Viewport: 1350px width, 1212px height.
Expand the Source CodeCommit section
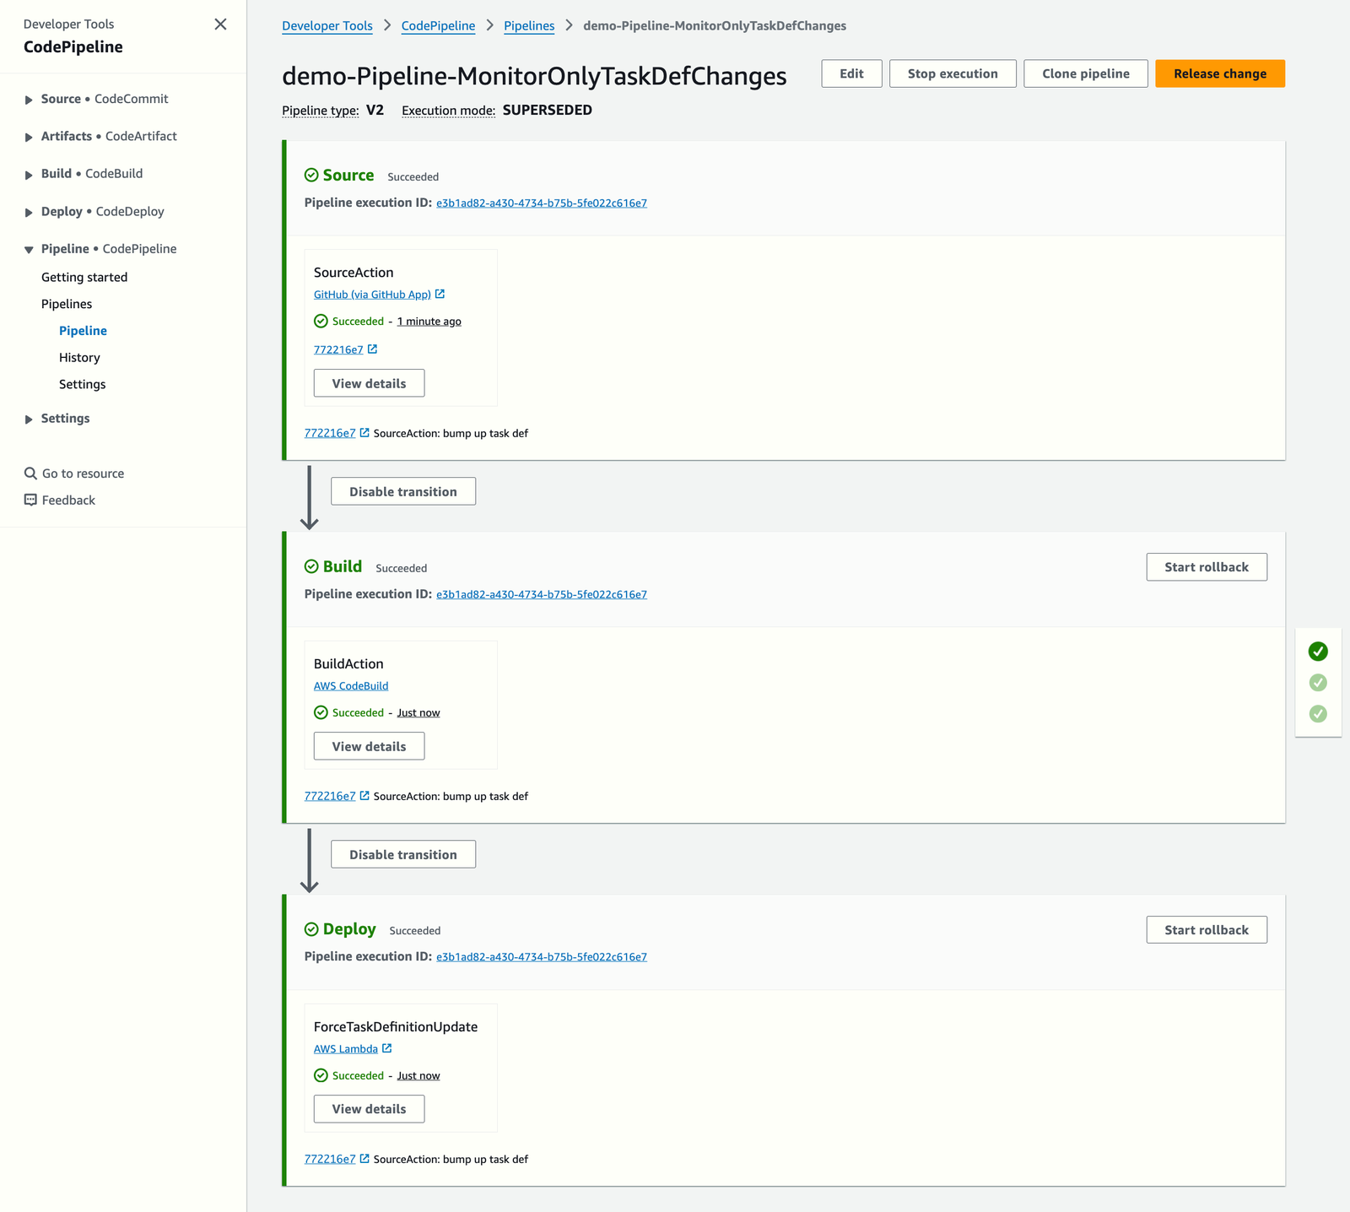tap(29, 99)
